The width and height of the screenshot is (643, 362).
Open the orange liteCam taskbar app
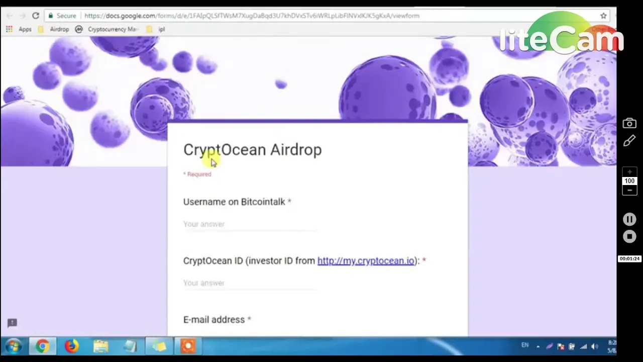[188, 346]
